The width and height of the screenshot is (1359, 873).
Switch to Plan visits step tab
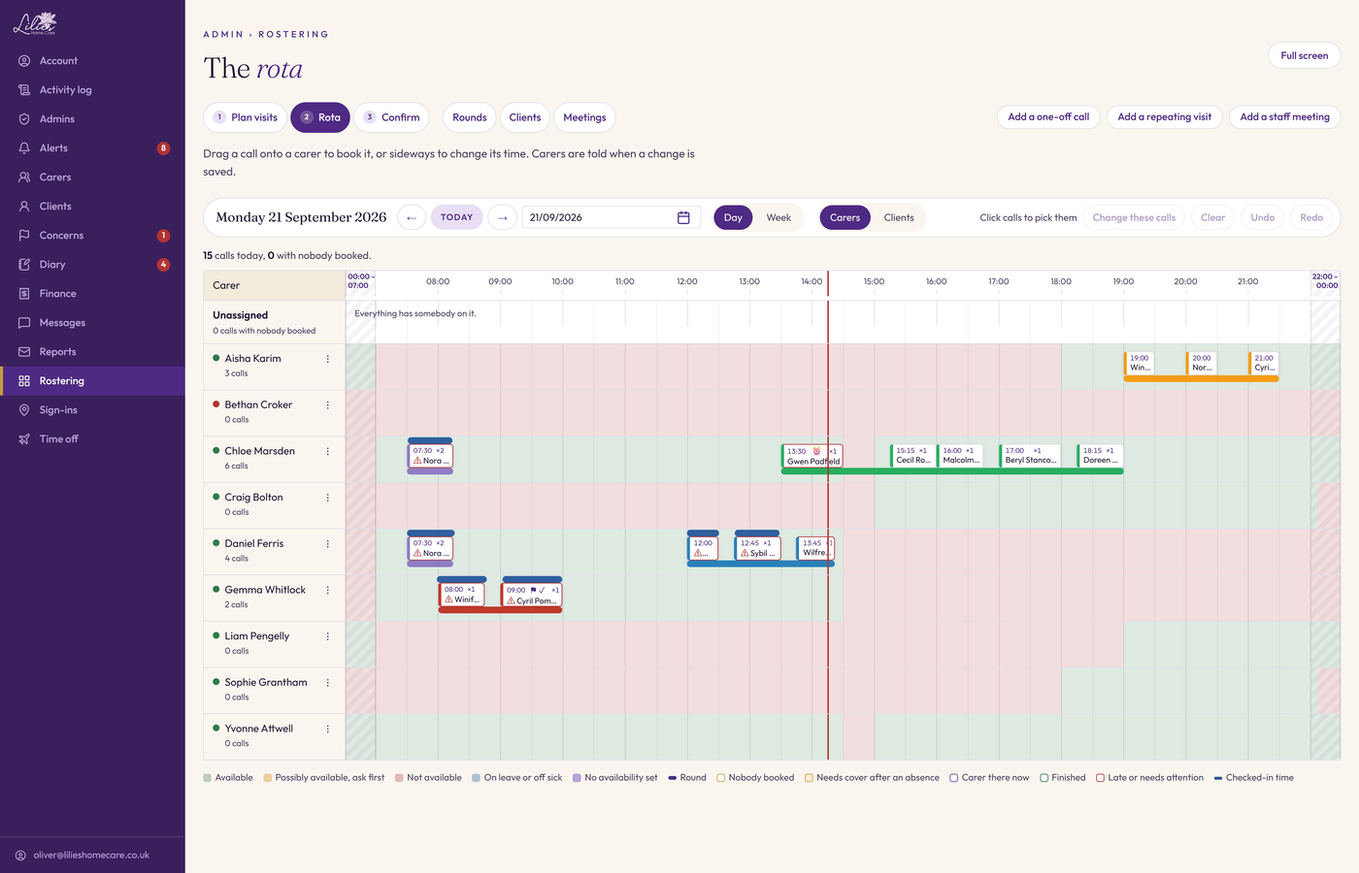pos(245,117)
